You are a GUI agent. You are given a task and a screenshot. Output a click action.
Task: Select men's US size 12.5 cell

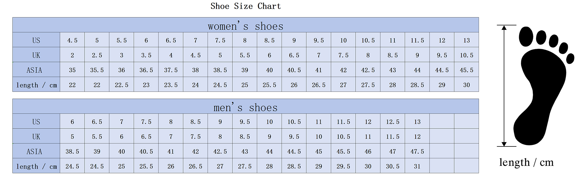pyautogui.click(x=393, y=121)
